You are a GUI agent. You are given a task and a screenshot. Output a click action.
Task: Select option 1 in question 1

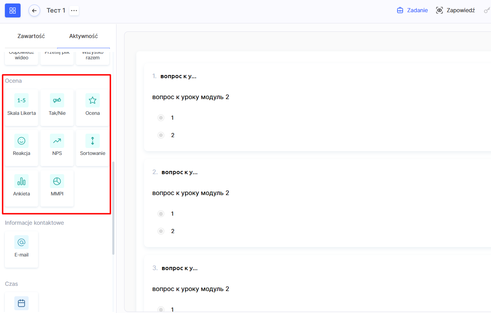pyautogui.click(x=161, y=118)
